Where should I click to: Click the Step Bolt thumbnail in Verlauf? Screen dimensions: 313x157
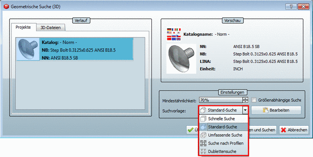pyautogui.click(x=28, y=49)
